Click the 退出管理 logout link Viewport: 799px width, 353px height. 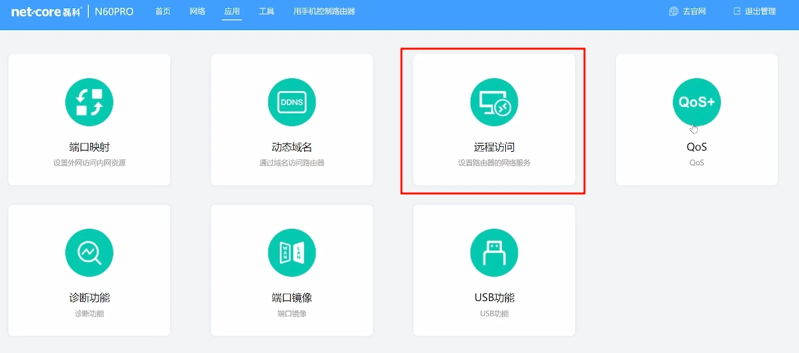click(760, 12)
